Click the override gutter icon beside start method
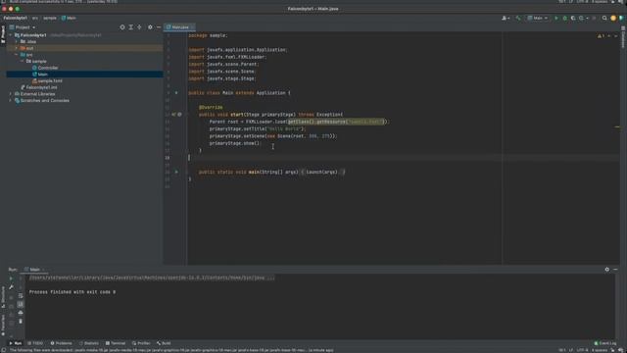 174,115
